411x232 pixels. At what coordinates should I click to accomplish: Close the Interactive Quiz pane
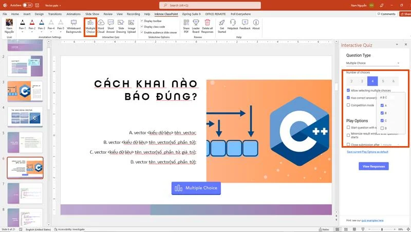(x=406, y=45)
